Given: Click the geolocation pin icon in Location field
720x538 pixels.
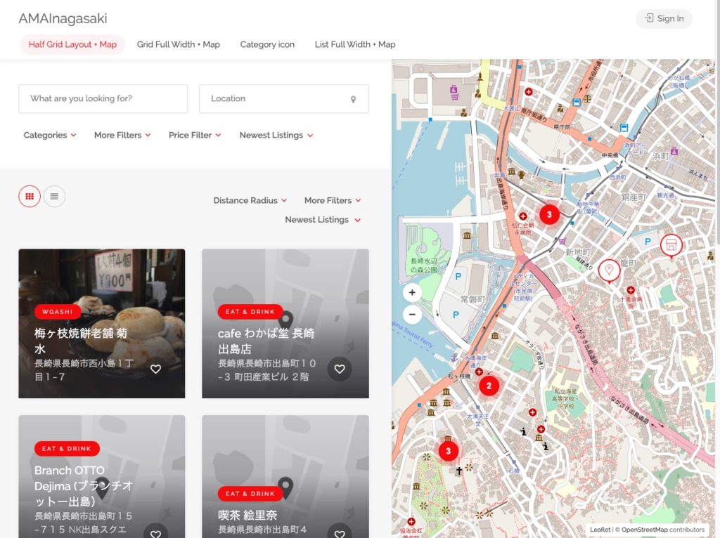Looking at the screenshot, I should point(353,99).
